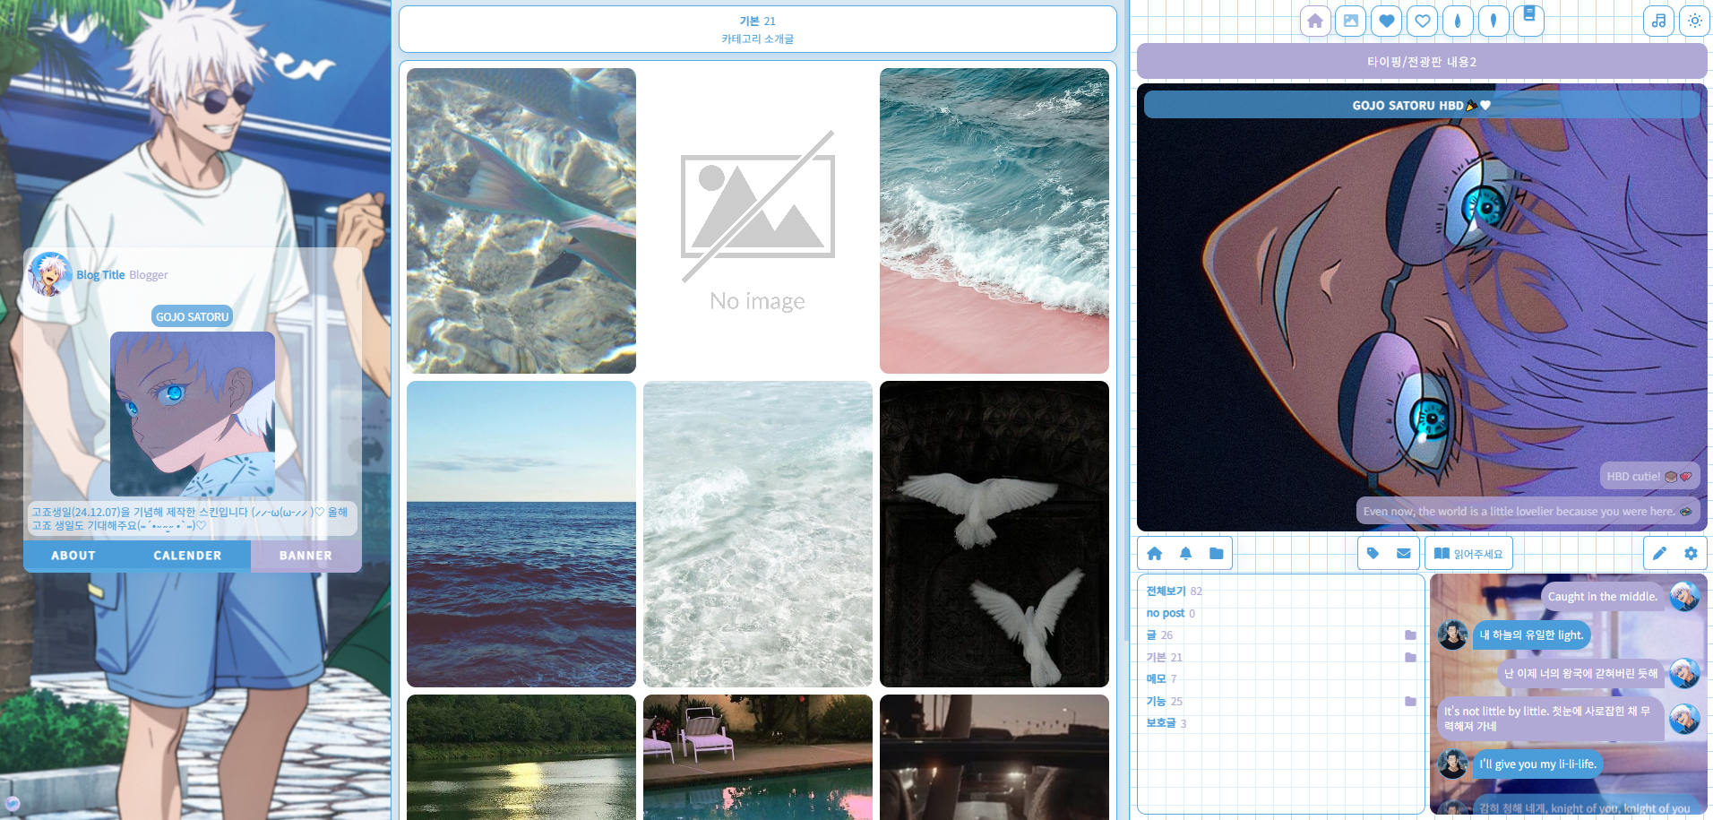Click the "I'll give you my li-li-life." bubble
Screen dimensions: 1713x820
point(1537,764)
